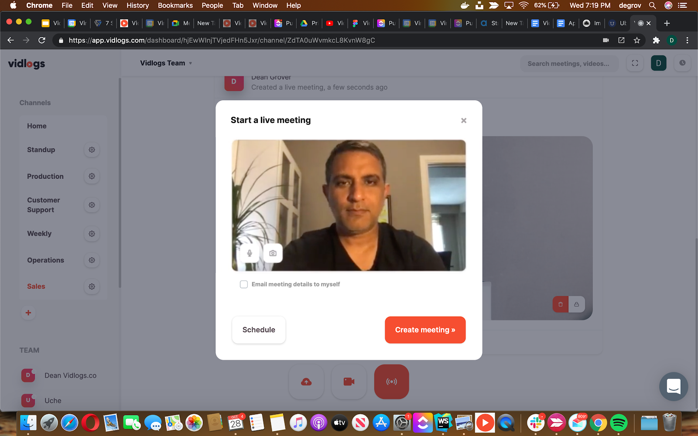
Task: Check Email meeting details to myself
Action: tap(244, 284)
